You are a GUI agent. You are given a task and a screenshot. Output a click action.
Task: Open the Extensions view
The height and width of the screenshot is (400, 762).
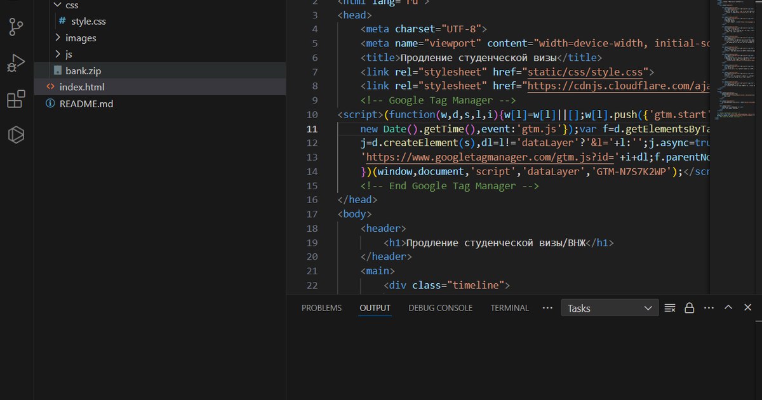16,100
